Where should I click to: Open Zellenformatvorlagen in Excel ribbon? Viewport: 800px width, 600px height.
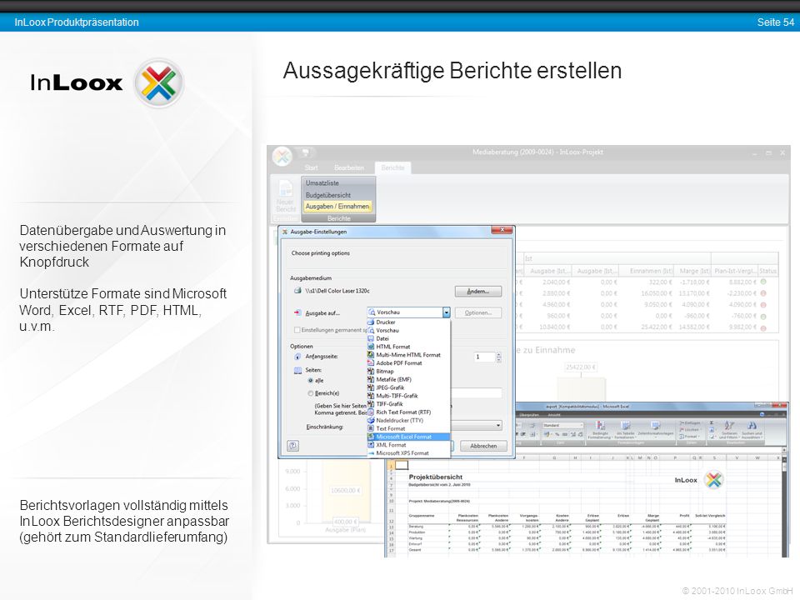tap(656, 430)
